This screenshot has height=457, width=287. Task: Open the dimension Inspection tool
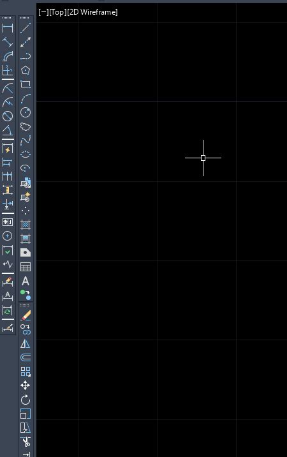point(8,250)
